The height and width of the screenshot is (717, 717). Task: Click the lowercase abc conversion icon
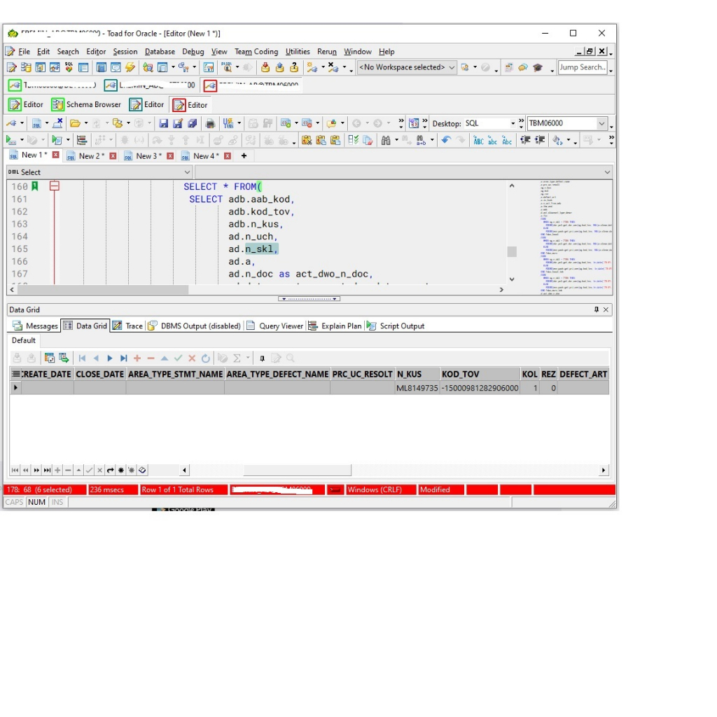click(492, 140)
